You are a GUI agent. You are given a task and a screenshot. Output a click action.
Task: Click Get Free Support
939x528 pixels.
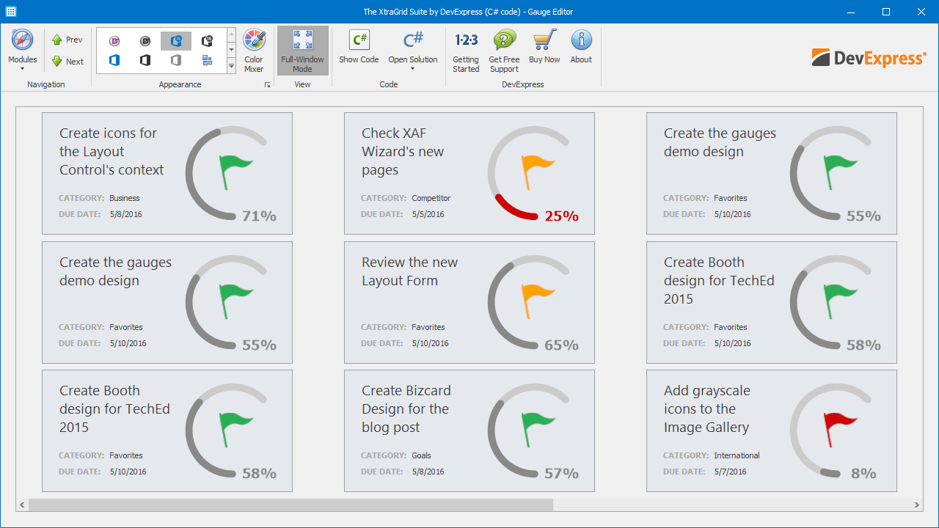(x=504, y=51)
